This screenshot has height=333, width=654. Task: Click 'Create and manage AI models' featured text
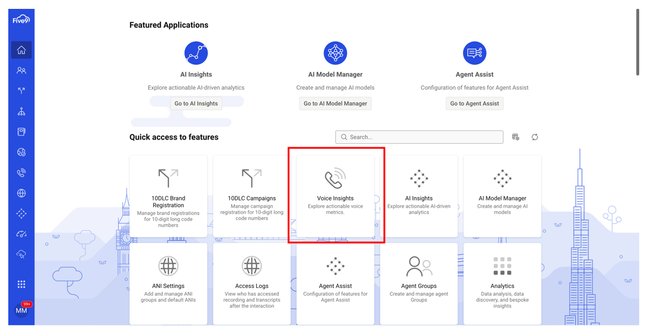335,88
